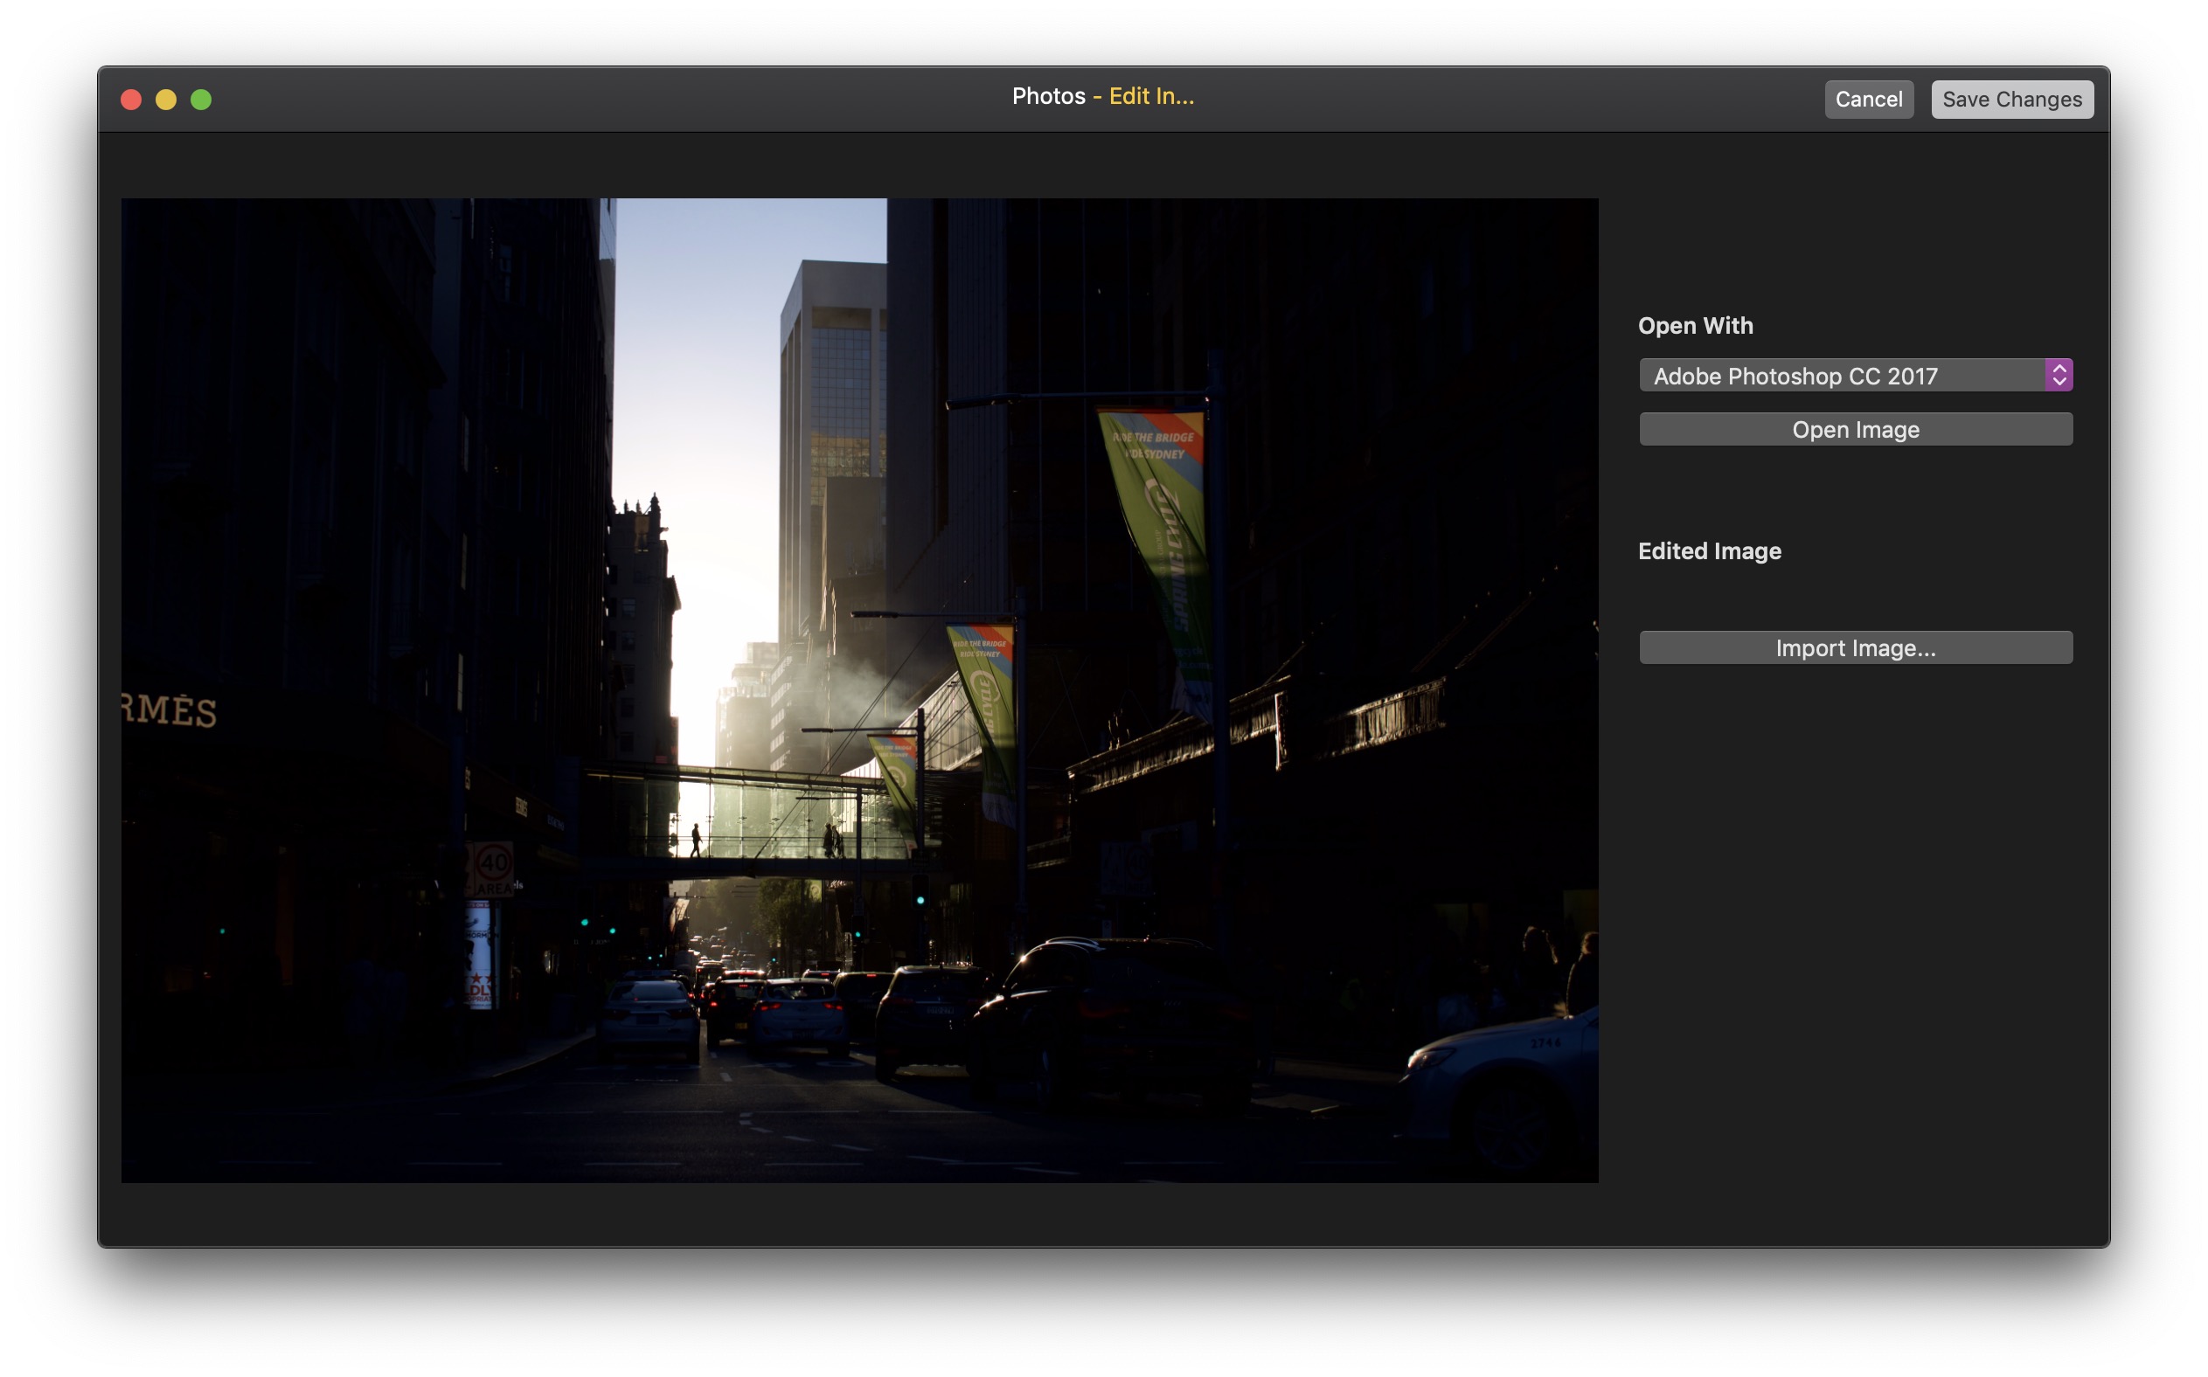Enter full screen with the green button
The height and width of the screenshot is (1377, 2208).
click(201, 100)
